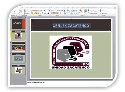Click the Buscar binoculars icon

click(101, 10)
